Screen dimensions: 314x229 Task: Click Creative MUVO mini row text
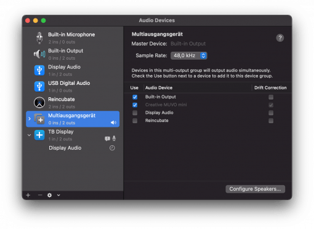(166, 105)
